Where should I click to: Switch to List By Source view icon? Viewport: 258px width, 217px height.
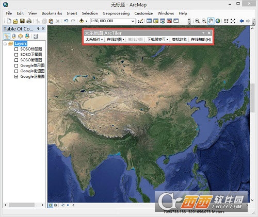(x=14, y=36)
